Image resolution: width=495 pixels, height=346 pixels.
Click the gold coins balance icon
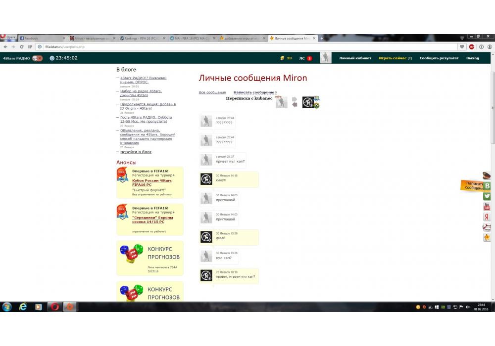(x=283, y=58)
